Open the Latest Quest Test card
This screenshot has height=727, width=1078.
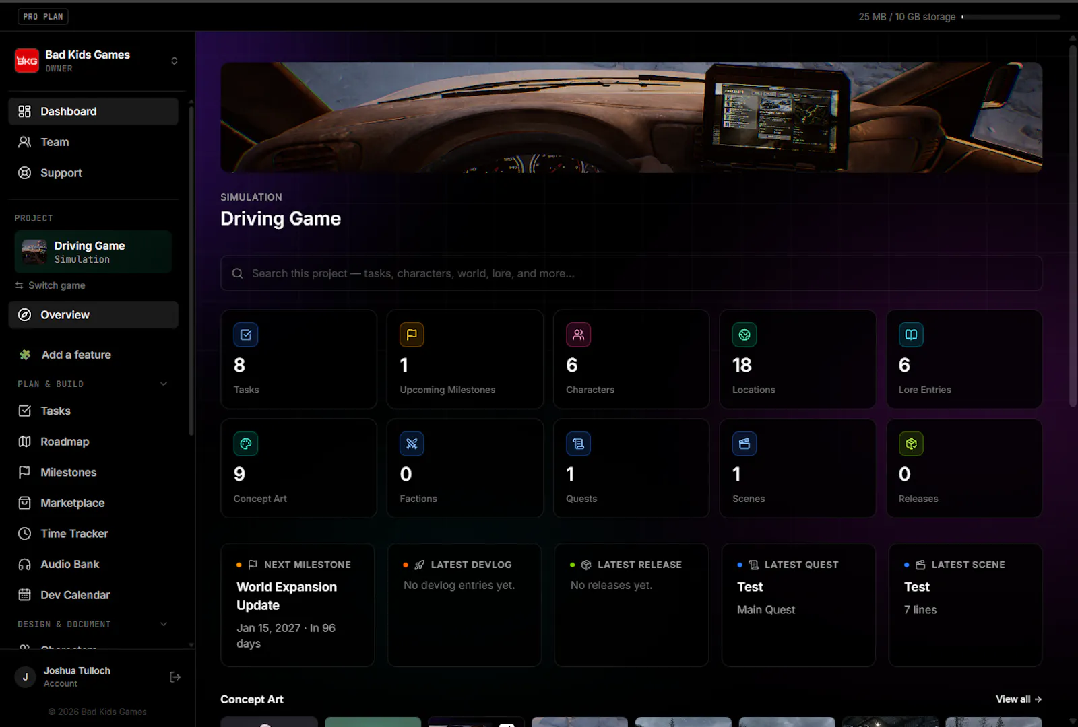pos(798,605)
